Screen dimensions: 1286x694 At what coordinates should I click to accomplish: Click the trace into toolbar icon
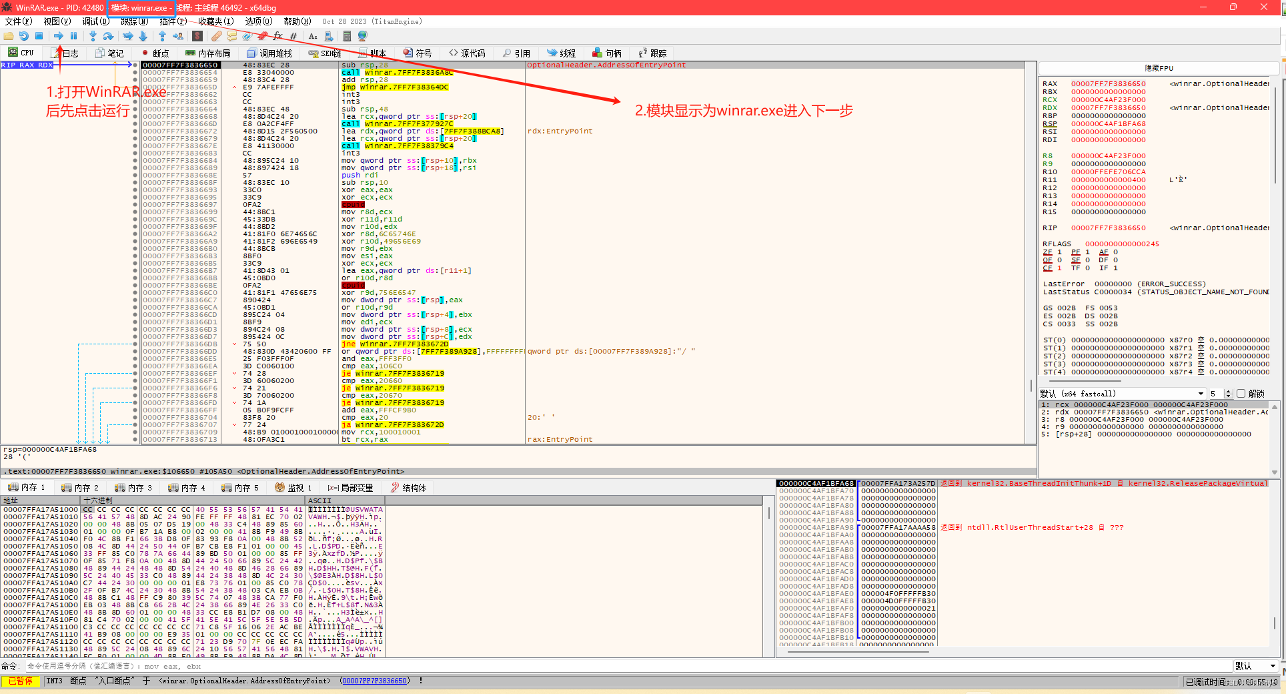point(128,36)
